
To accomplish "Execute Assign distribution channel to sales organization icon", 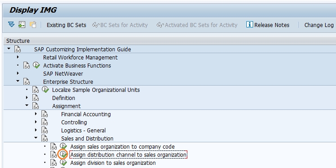I will pos(64,154).
